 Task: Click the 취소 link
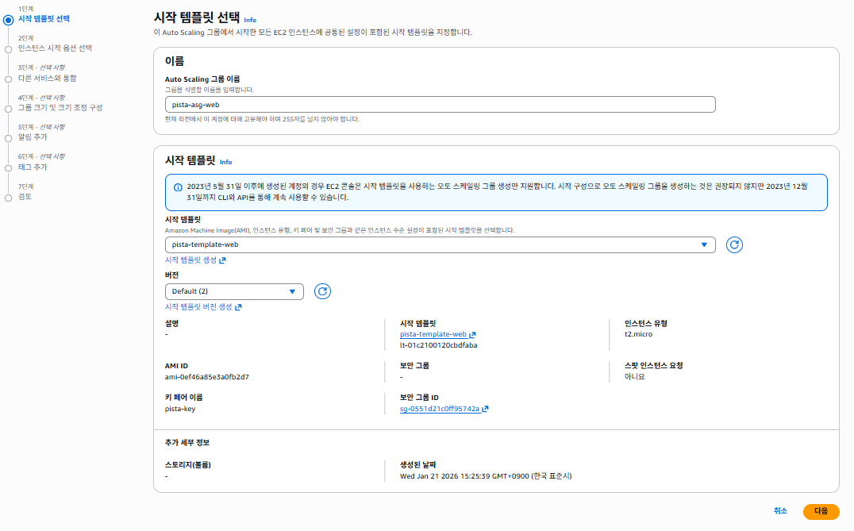[x=780, y=511]
